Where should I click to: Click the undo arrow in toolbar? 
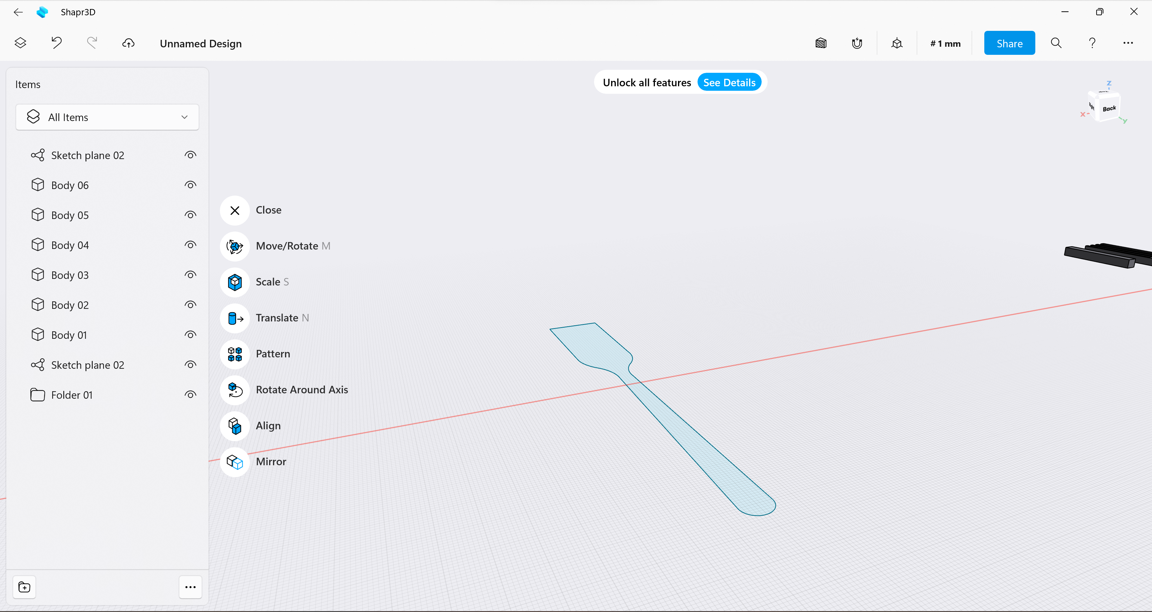[56, 43]
